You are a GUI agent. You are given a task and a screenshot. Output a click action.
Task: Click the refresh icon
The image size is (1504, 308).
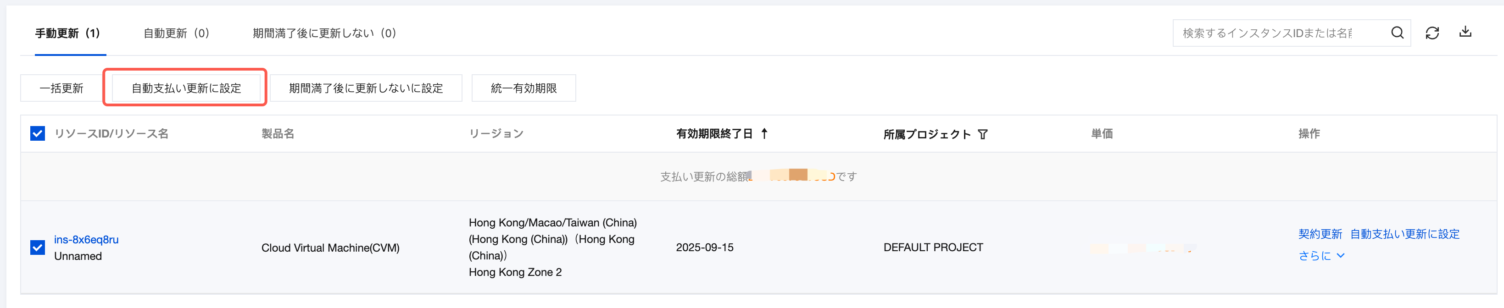click(x=1432, y=33)
